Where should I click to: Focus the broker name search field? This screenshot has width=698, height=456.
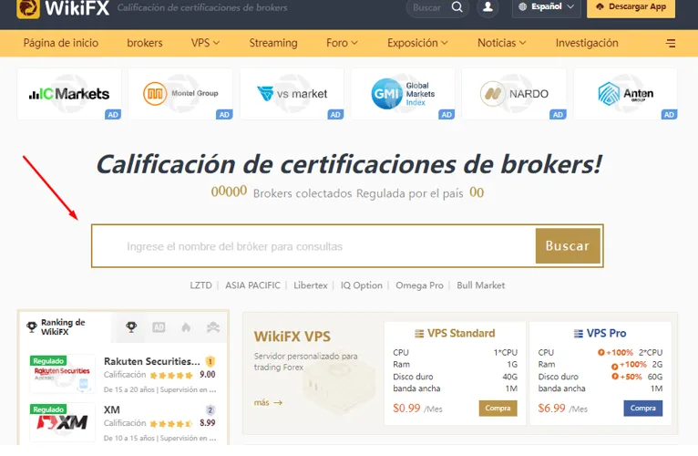pos(313,246)
